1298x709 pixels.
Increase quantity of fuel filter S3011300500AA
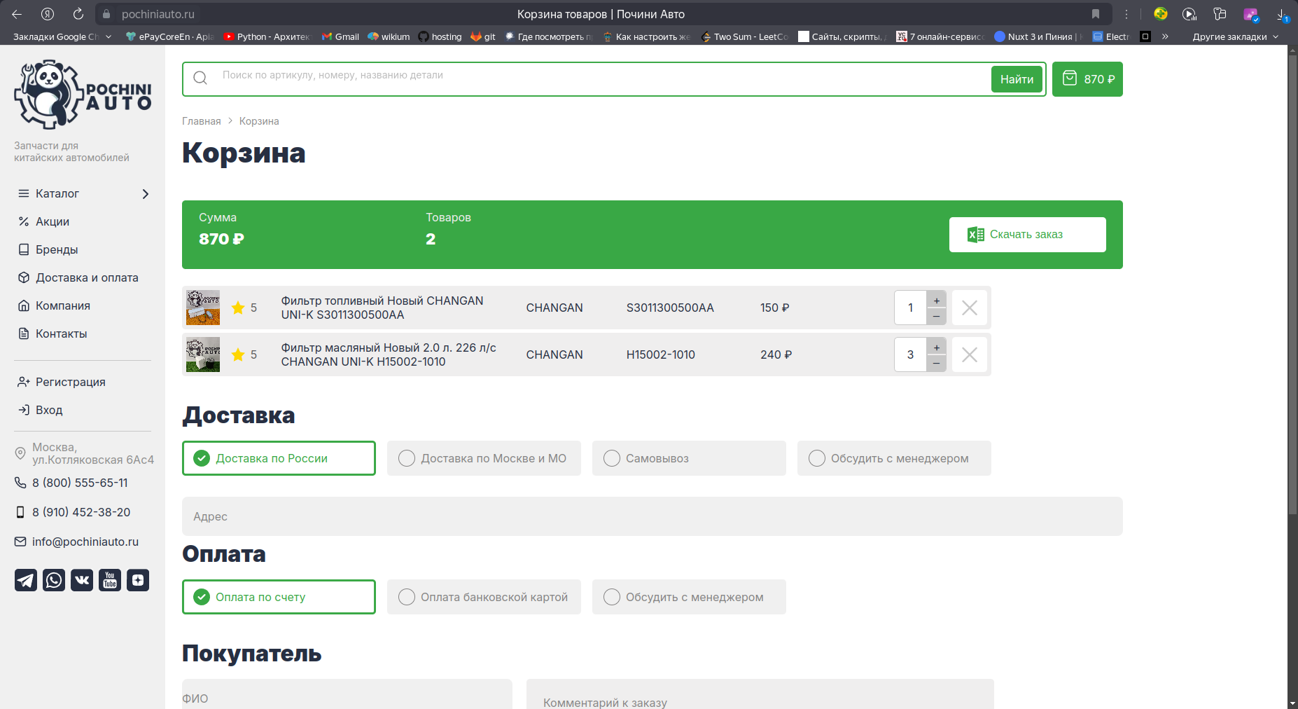tap(937, 300)
